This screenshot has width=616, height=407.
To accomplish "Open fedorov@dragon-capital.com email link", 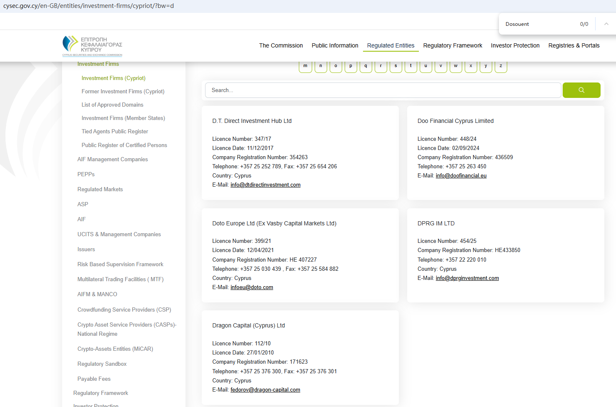I will (265, 390).
